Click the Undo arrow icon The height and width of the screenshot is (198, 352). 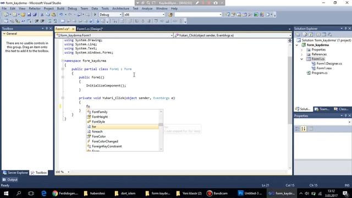pyautogui.click(x=61, y=15)
